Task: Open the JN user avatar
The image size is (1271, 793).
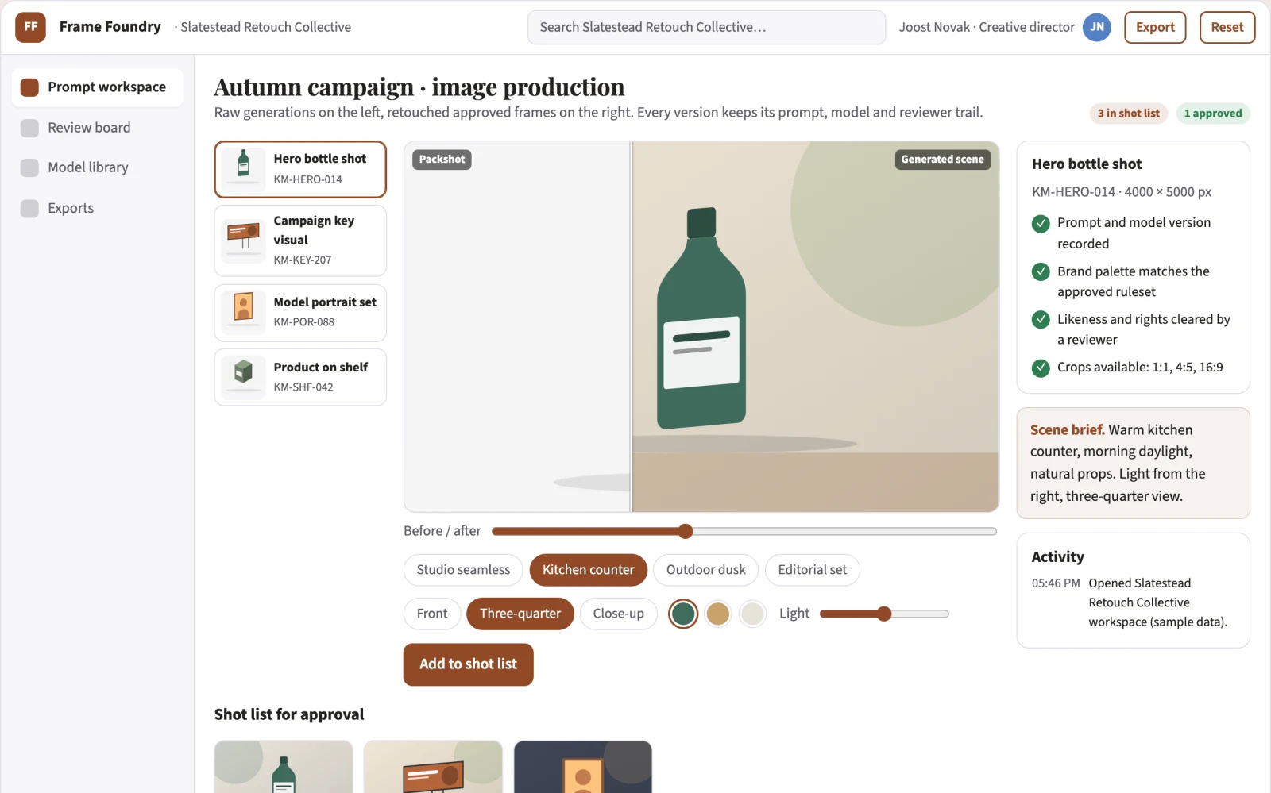Action: coord(1097,27)
